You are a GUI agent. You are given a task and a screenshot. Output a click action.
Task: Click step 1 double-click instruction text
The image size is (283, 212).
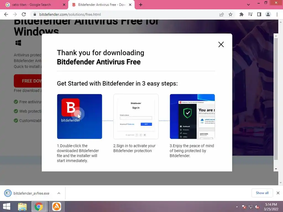coord(78,153)
